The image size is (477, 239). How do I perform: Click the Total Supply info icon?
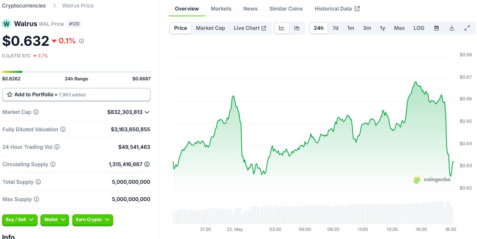click(x=38, y=182)
